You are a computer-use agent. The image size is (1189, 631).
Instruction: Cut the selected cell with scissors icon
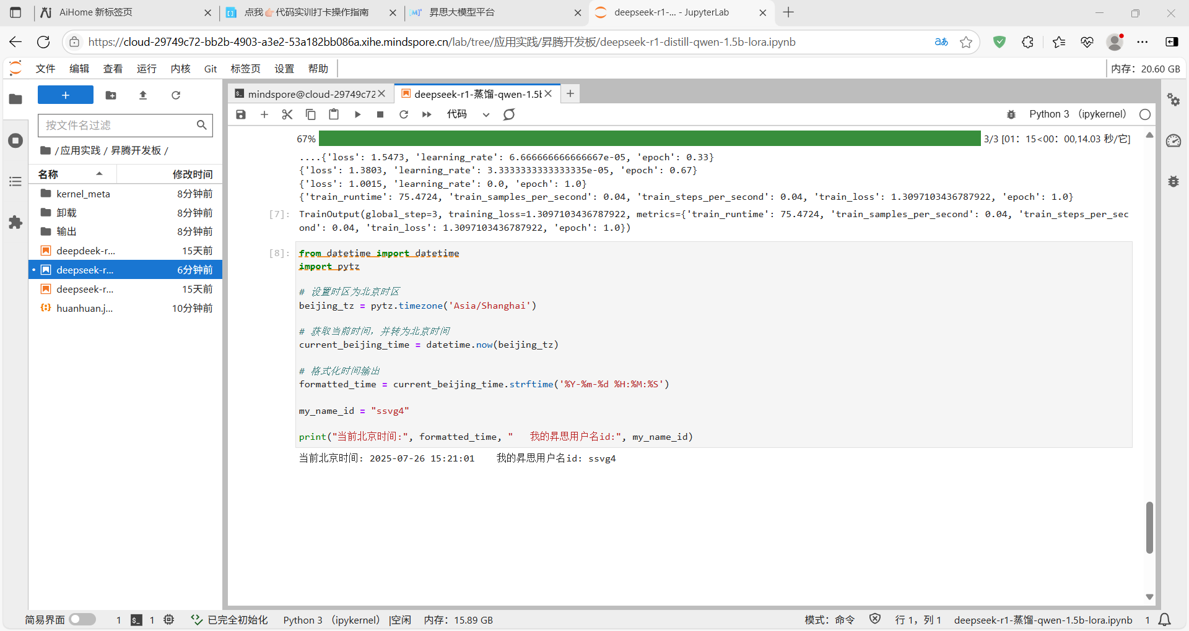(287, 114)
